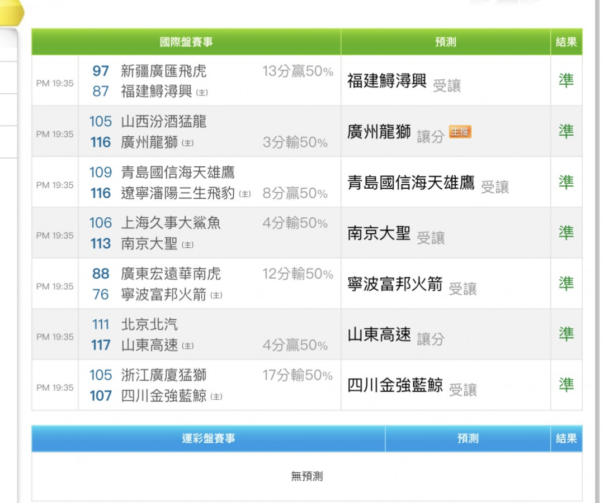Screen dimensions: 604x503
Task: Select the 預測 header in the blue table
Action: coord(468,438)
